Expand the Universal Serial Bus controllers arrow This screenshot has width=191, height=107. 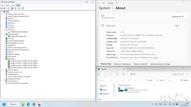pos(4,83)
